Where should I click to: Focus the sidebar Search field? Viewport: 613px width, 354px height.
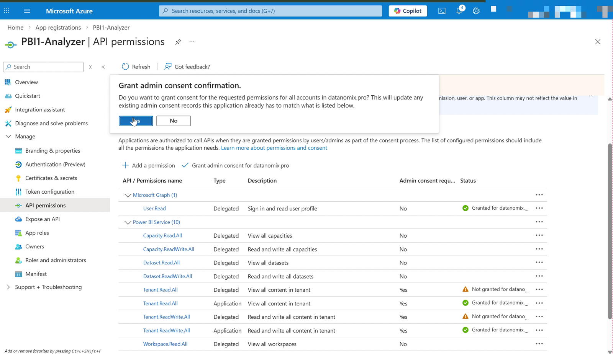(43, 67)
